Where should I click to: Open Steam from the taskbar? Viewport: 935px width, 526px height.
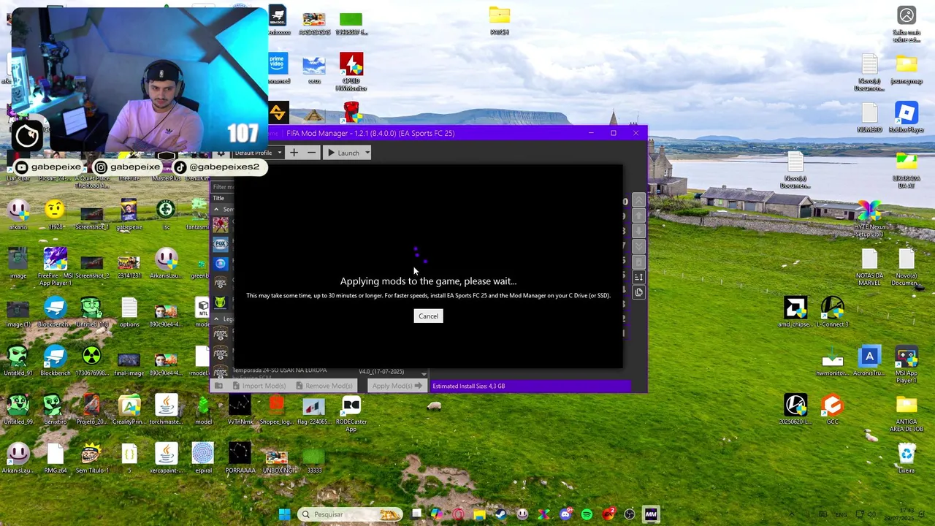tap(501, 514)
